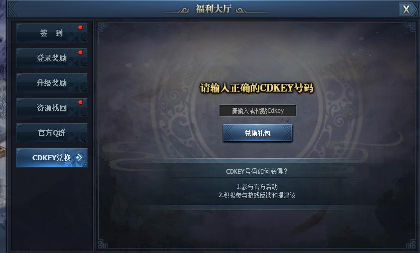Viewport: 420px width, 253px height.
Task: Go to the 官方Q群 tab
Action: pos(52,132)
